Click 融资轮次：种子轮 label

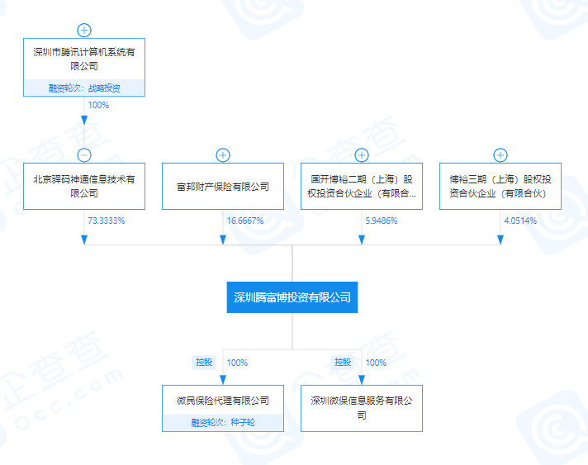click(223, 423)
